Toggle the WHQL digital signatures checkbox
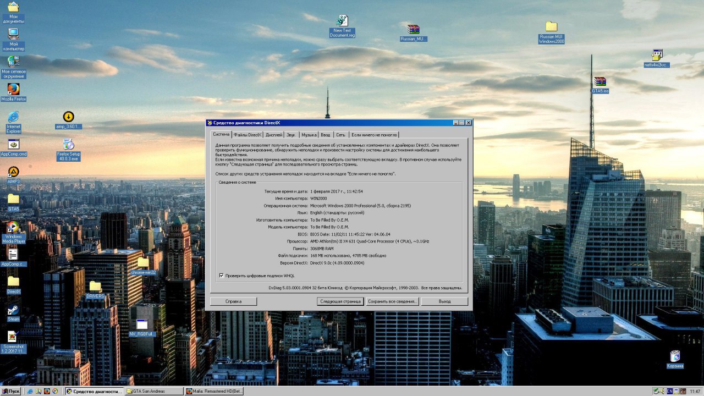The width and height of the screenshot is (704, 396). tap(221, 276)
